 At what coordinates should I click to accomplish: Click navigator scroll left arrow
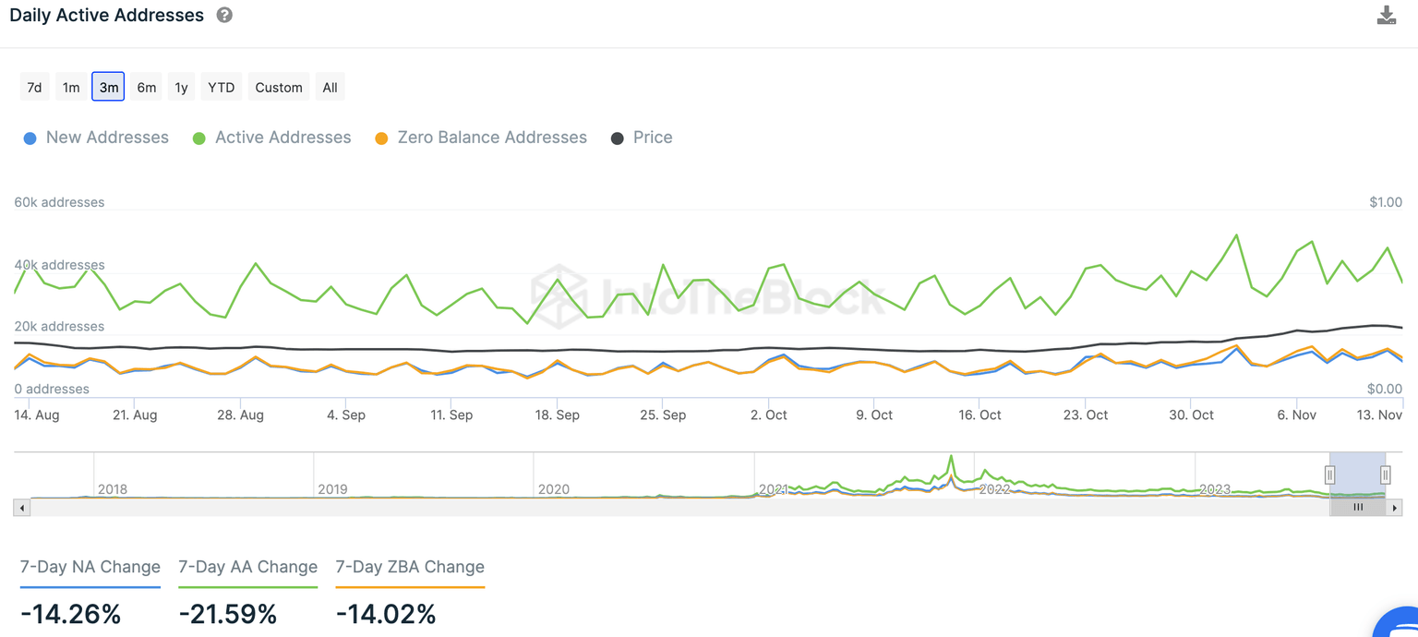22,508
